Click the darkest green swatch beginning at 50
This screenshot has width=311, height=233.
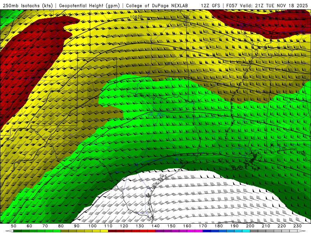pos(17,231)
